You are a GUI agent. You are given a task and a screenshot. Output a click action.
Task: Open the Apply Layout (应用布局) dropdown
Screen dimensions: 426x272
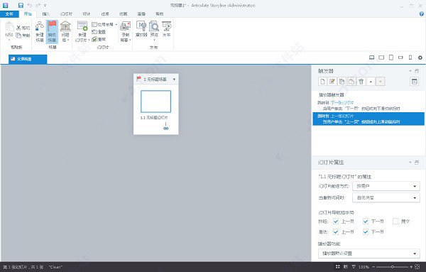click(x=104, y=24)
